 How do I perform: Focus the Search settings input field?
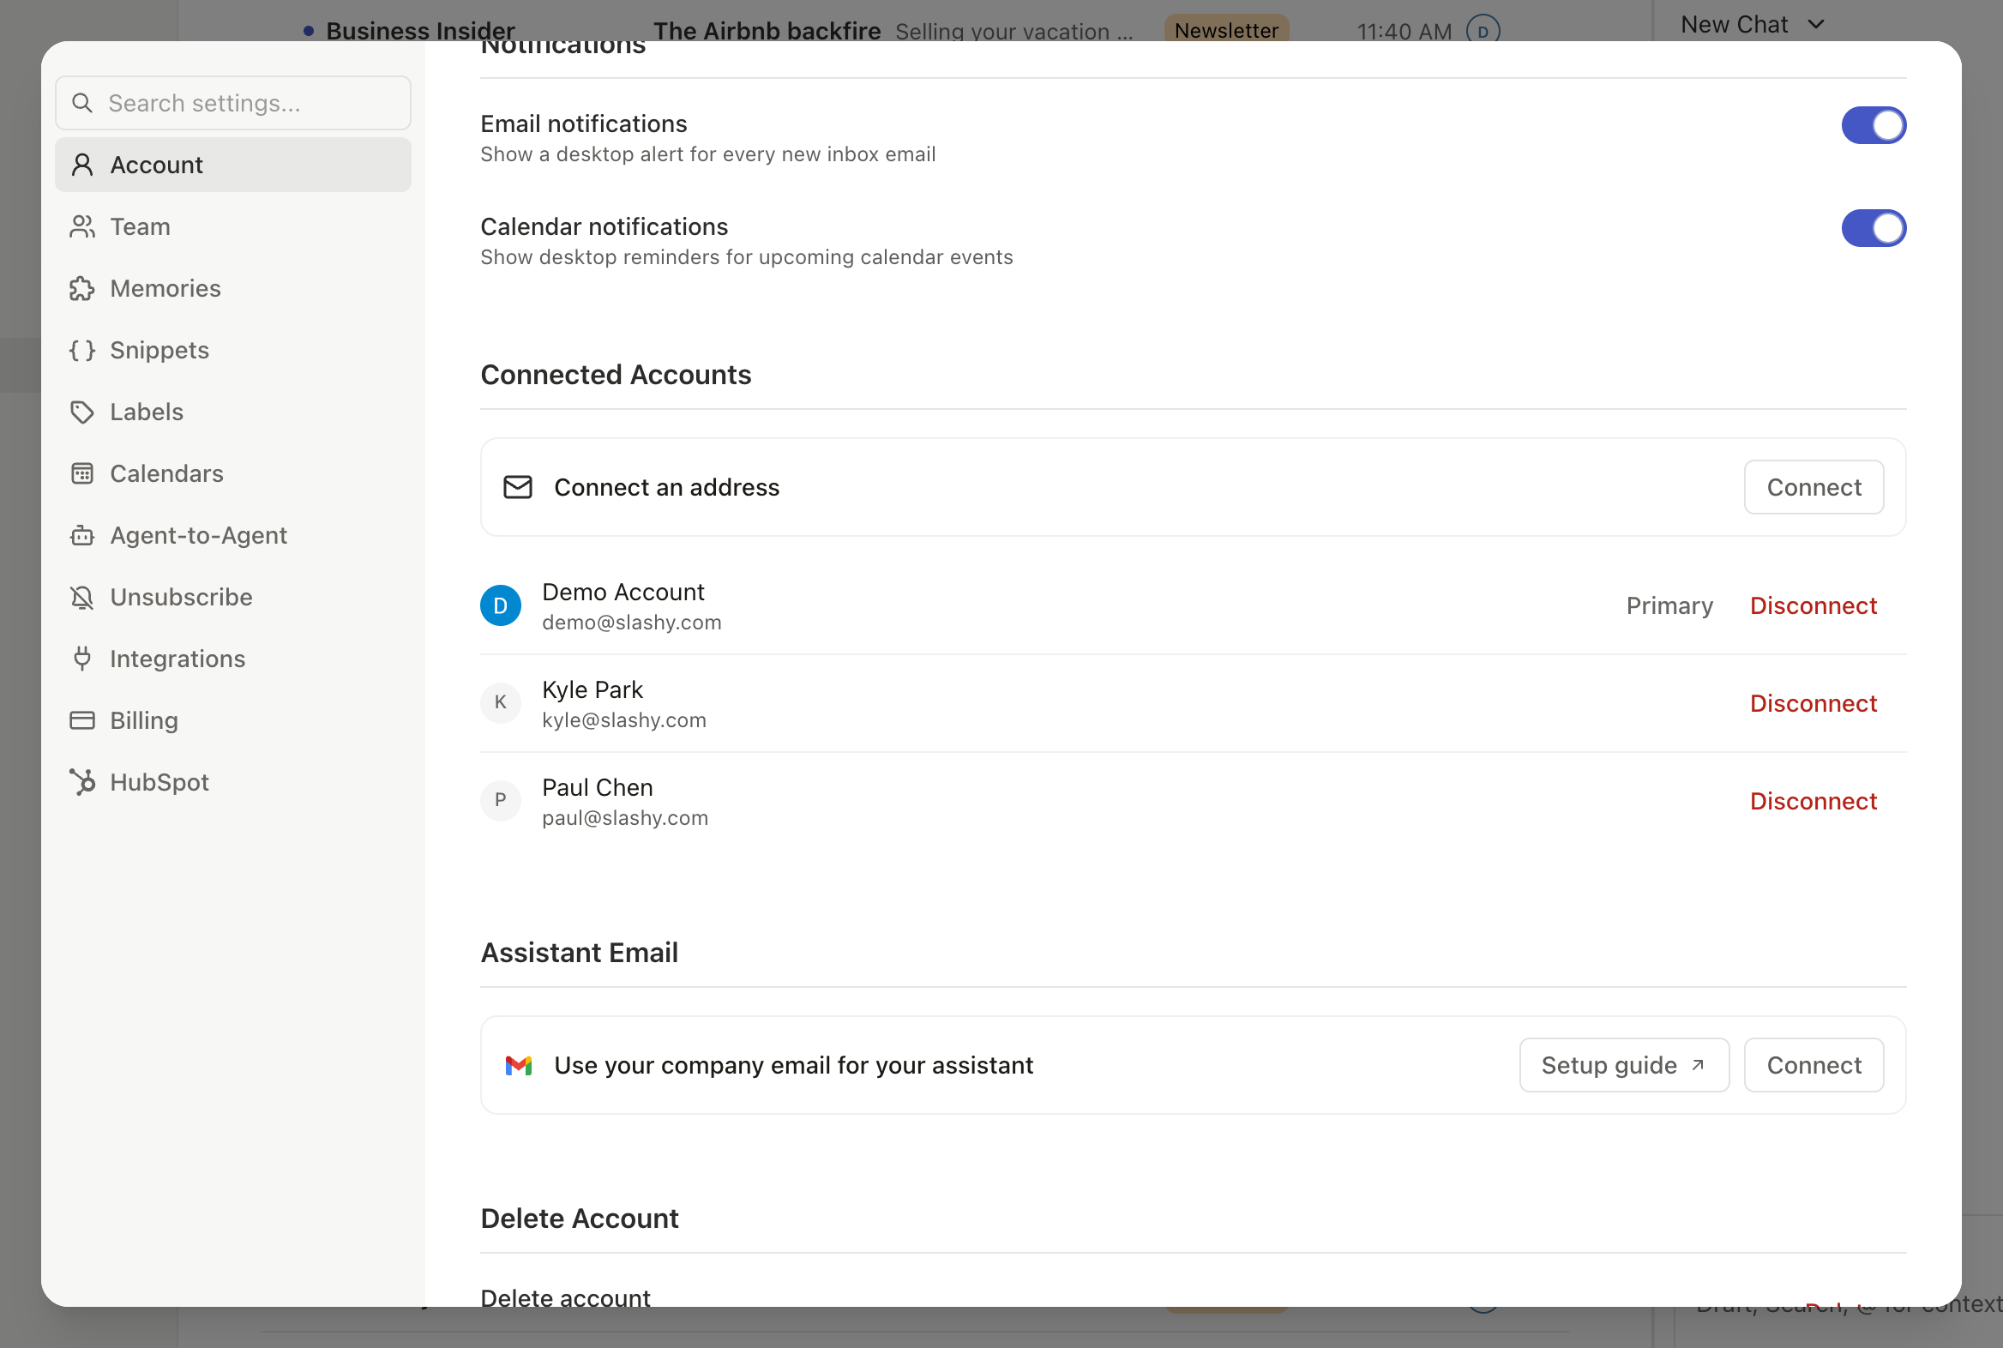coord(233,103)
